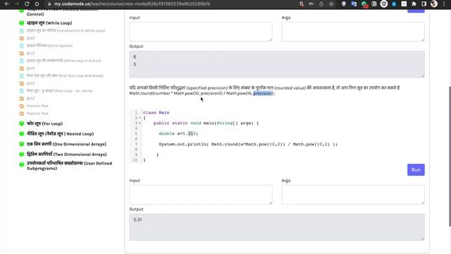
Task: Click the address bar showing my.codemode.us
Action: 132,4
